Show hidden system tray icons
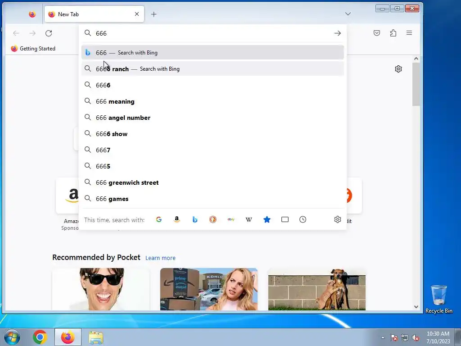 point(383,337)
